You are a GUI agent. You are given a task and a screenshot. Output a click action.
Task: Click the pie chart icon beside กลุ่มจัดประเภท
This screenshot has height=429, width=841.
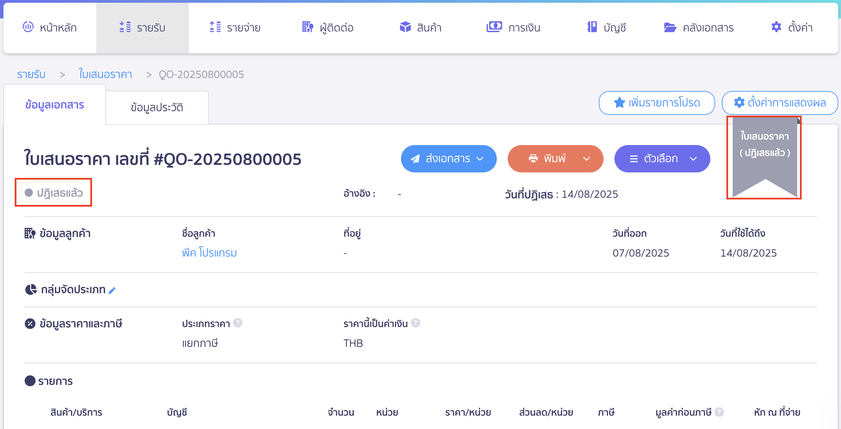31,290
